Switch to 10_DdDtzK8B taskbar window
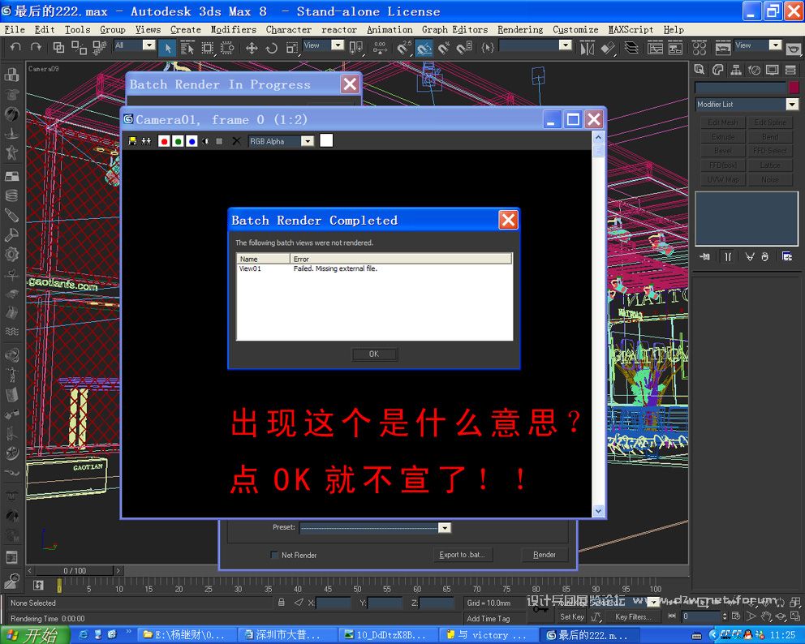The height and width of the screenshot is (644, 805). 388,635
